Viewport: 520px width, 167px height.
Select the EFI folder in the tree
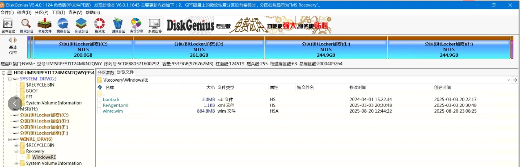(29, 97)
